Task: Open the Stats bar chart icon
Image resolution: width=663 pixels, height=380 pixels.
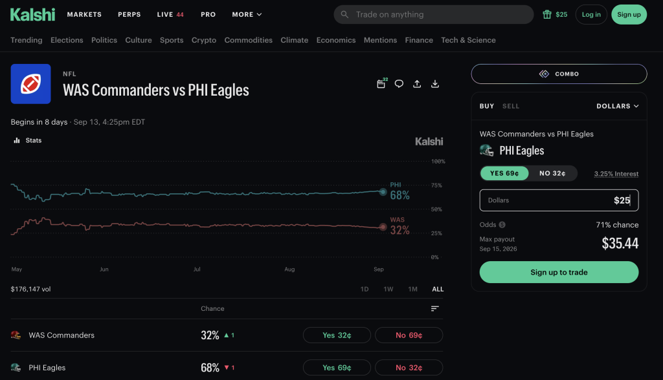Action: click(17, 140)
